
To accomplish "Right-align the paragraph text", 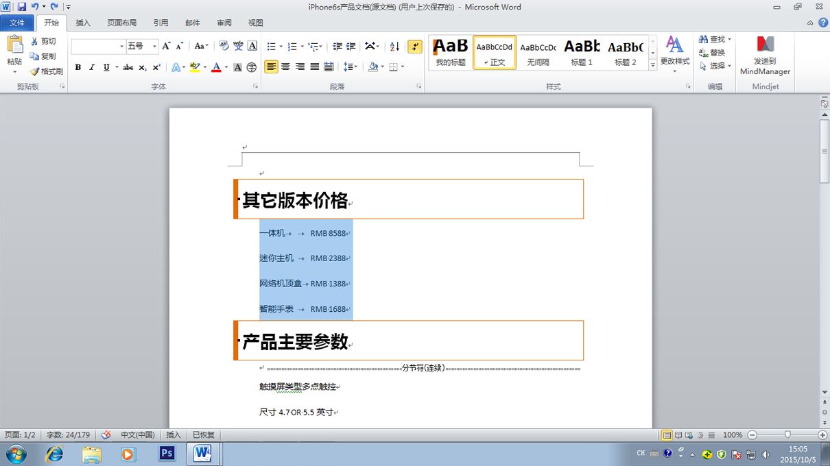I will pos(300,67).
